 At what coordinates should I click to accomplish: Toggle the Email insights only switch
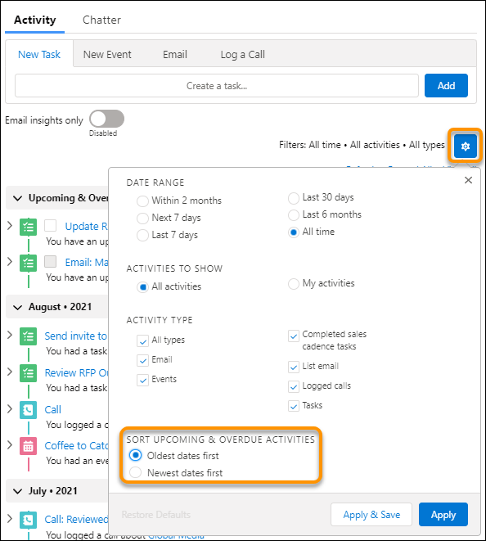106,119
